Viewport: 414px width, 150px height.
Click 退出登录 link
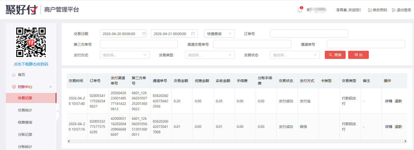tap(404, 10)
